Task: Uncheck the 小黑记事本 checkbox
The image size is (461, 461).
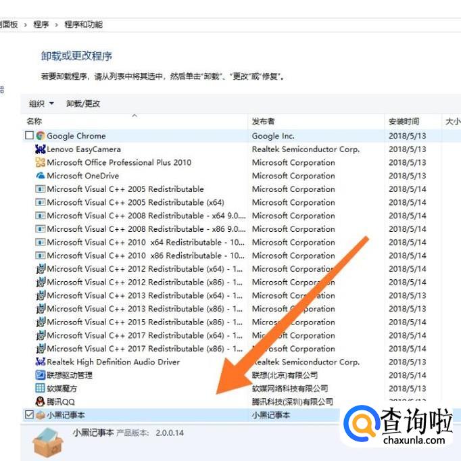Action: [x=29, y=415]
